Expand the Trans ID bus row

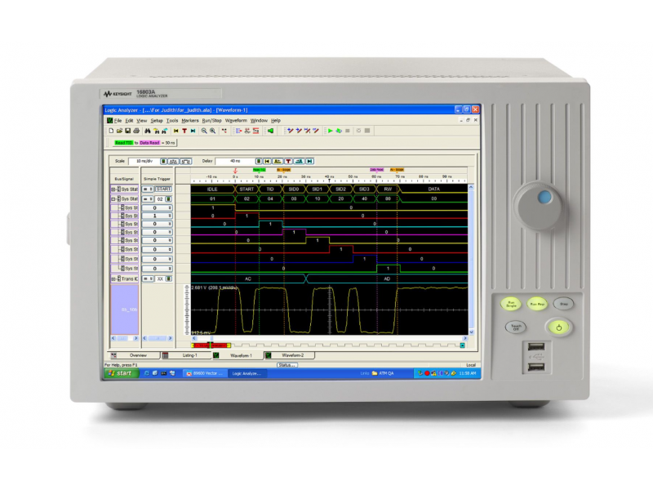click(x=113, y=278)
